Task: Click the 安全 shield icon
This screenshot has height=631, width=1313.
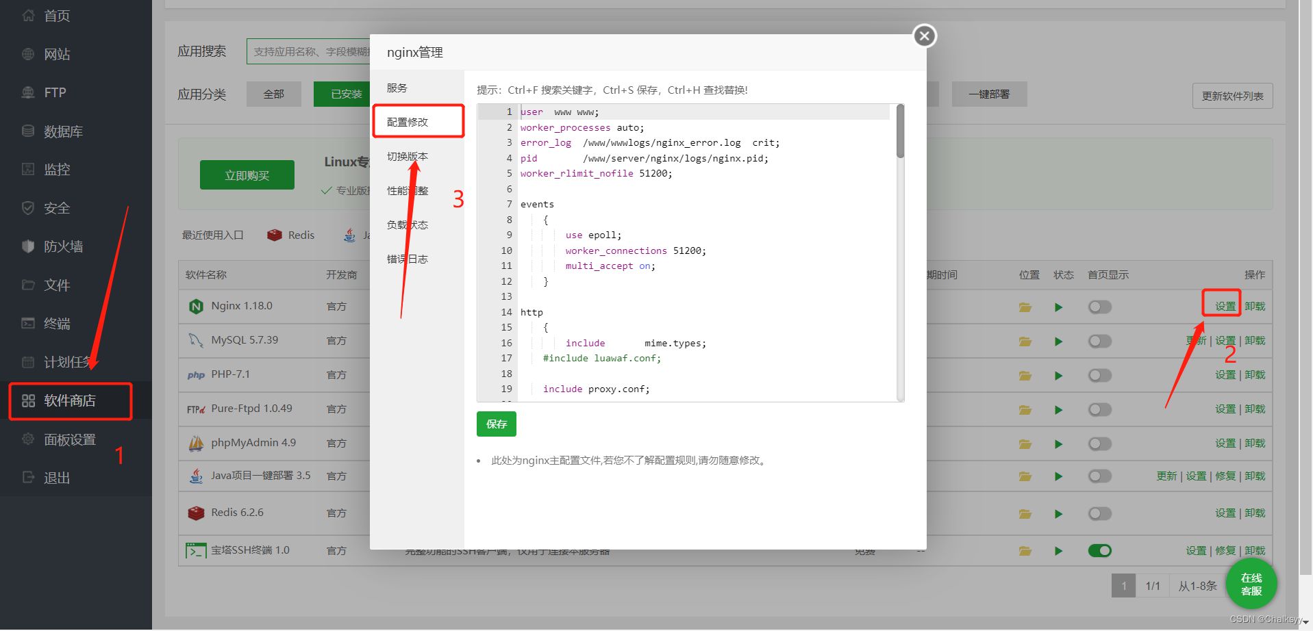Action: [28, 208]
